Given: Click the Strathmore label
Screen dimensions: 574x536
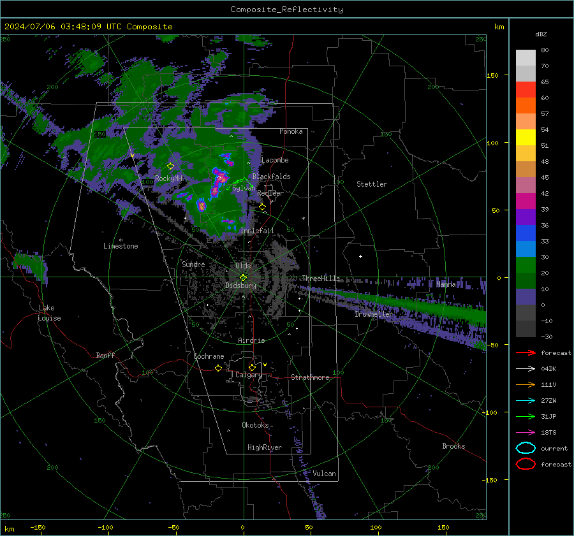Looking at the screenshot, I should click(x=310, y=377).
